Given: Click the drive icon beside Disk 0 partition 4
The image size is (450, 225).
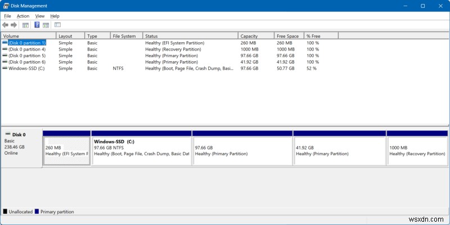Looking at the screenshot, I should click(x=5, y=49).
